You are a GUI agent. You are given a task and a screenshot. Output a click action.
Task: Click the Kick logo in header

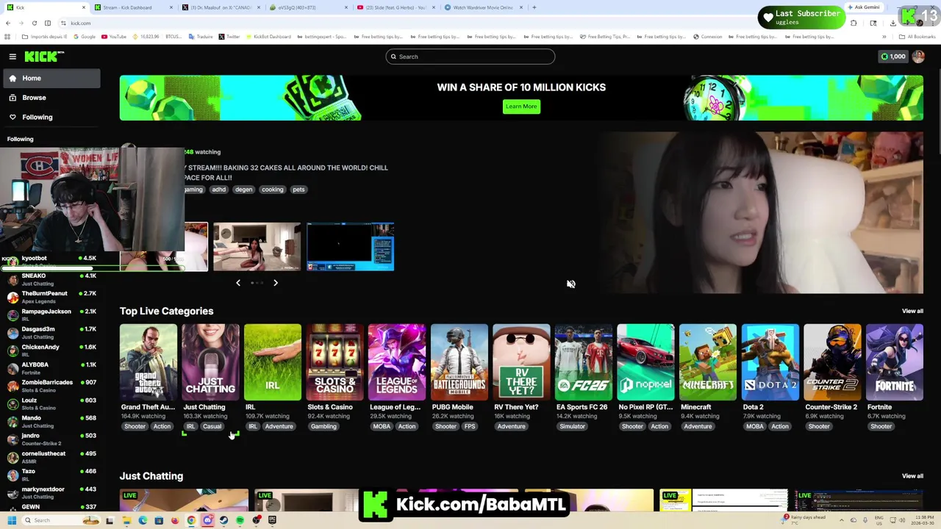pos(44,57)
